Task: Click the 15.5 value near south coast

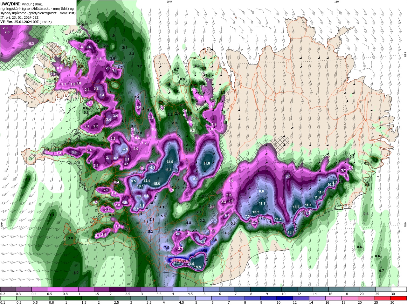Action: pyautogui.click(x=198, y=267)
